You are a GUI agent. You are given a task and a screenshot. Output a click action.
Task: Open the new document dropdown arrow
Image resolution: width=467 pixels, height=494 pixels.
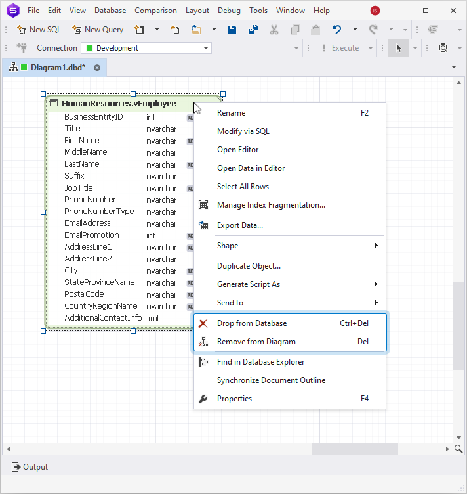(x=157, y=30)
